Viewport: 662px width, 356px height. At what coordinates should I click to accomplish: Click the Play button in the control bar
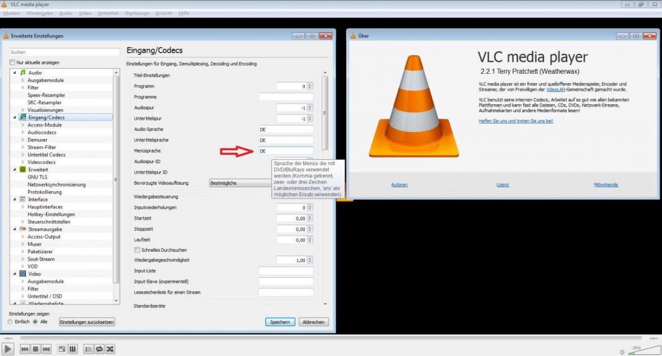click(x=8, y=349)
